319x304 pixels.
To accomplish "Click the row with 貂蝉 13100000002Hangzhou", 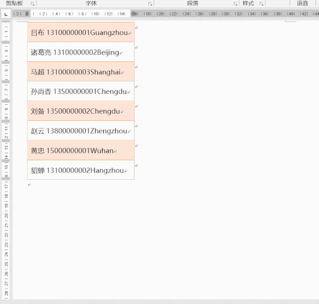I will coord(81,170).
